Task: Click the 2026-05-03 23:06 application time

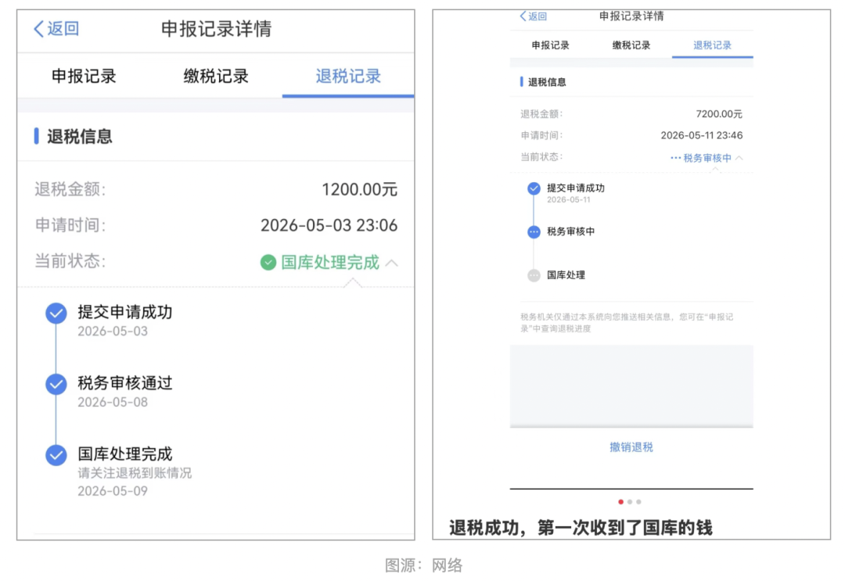Action: [x=329, y=225]
